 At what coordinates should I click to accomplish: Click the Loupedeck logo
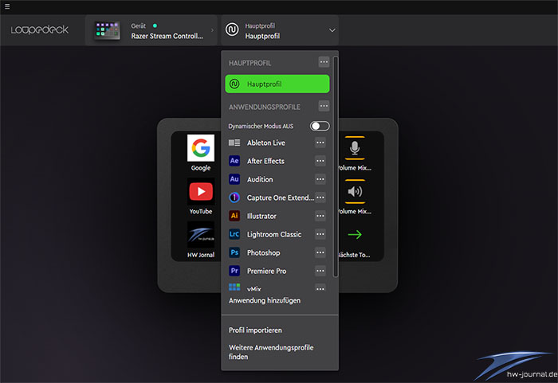click(40, 30)
